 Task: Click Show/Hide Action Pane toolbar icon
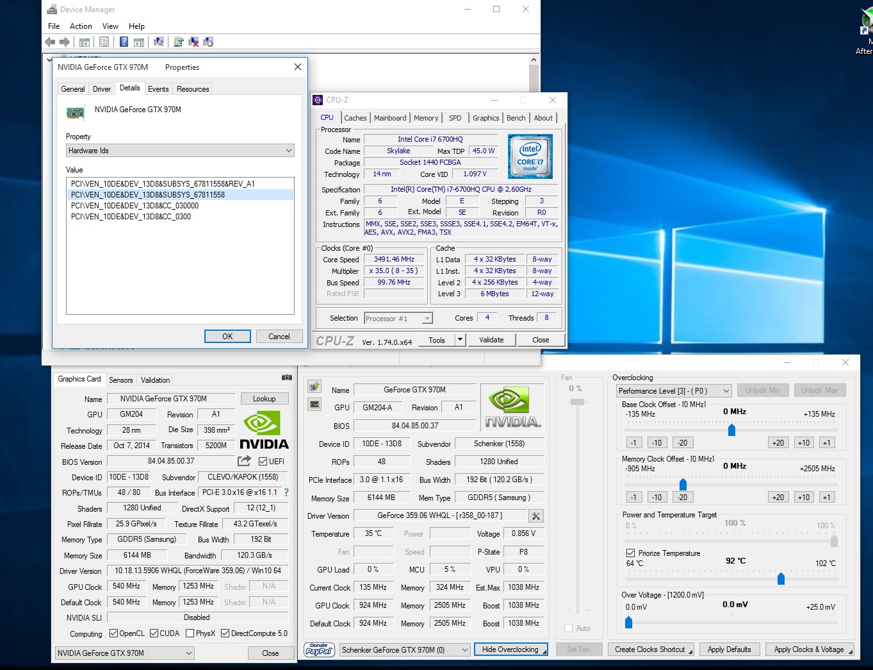click(139, 42)
